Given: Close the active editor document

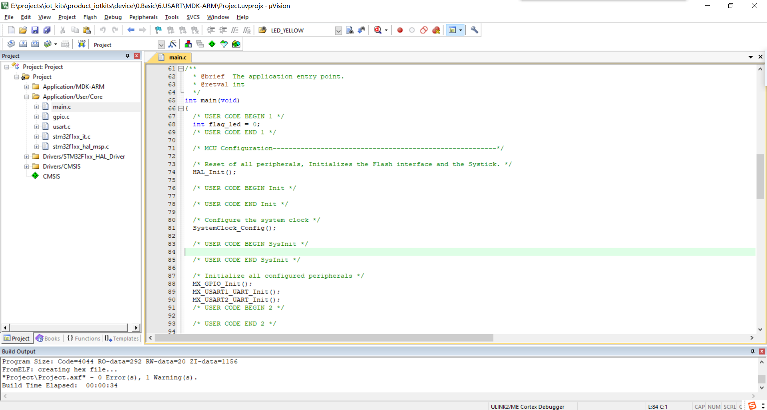Looking at the screenshot, I should click(761, 57).
